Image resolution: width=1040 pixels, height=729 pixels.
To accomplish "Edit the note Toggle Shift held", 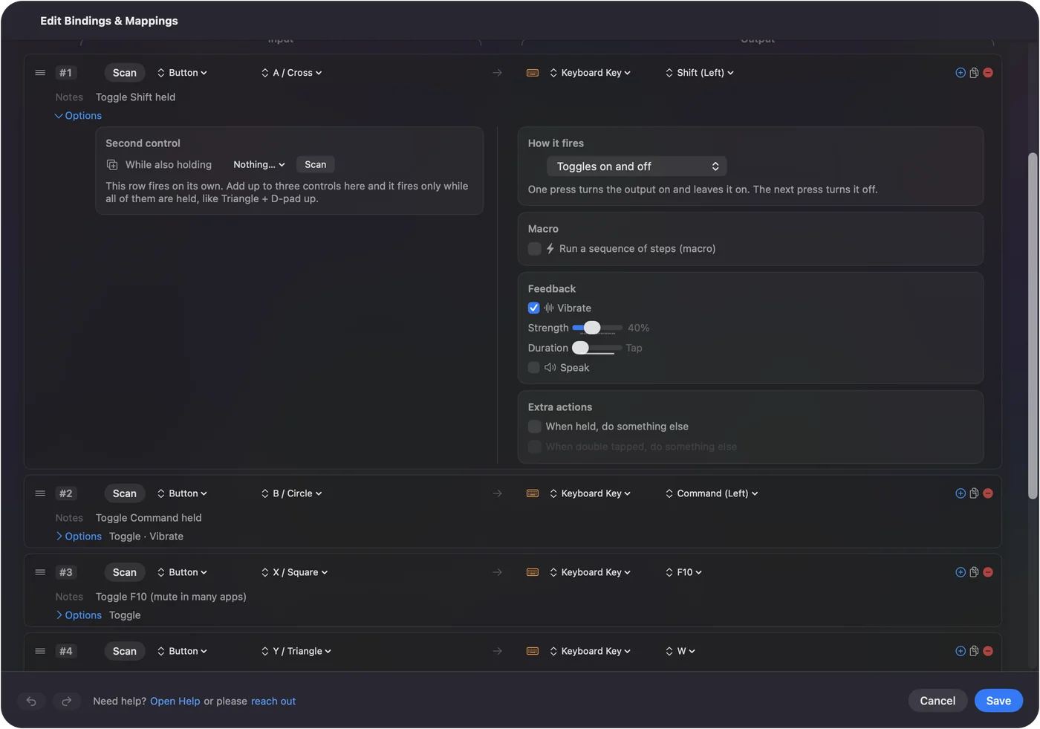I will [135, 97].
